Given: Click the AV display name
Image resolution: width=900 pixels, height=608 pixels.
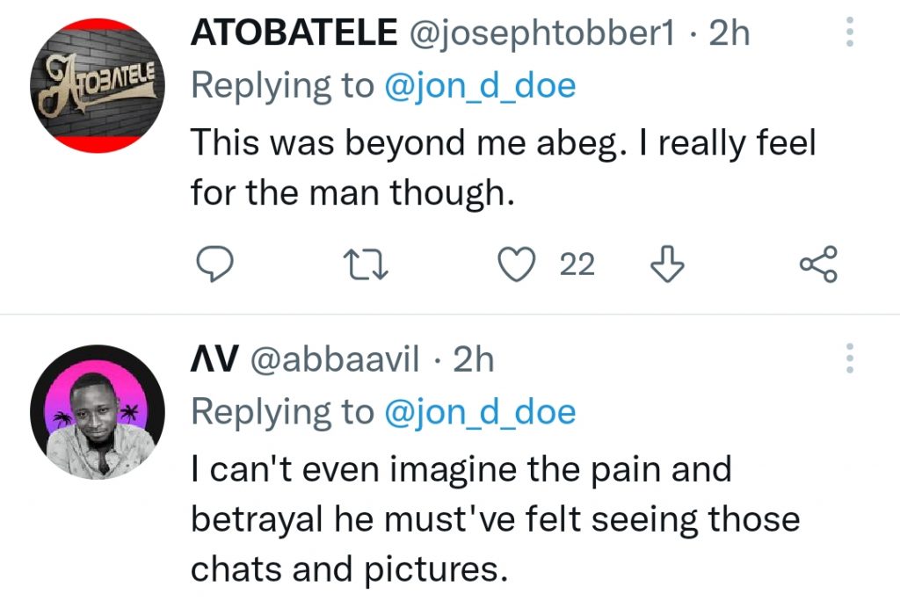Looking at the screenshot, I should 214,359.
